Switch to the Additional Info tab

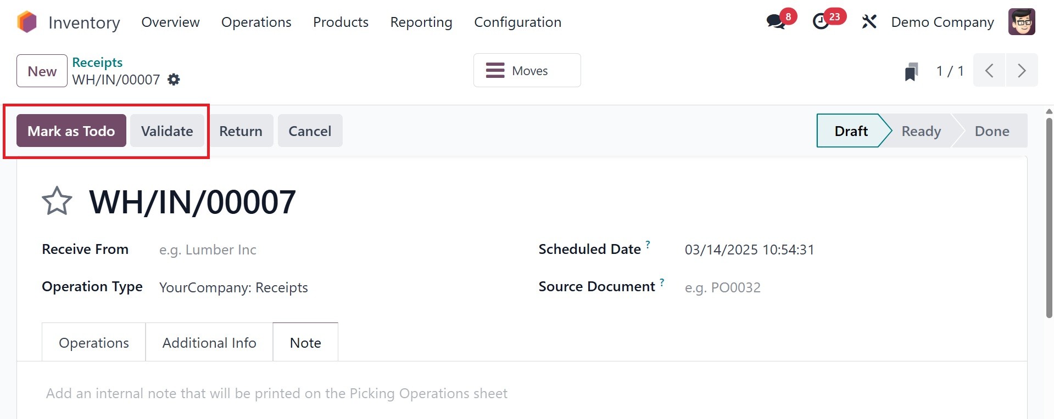pos(209,343)
